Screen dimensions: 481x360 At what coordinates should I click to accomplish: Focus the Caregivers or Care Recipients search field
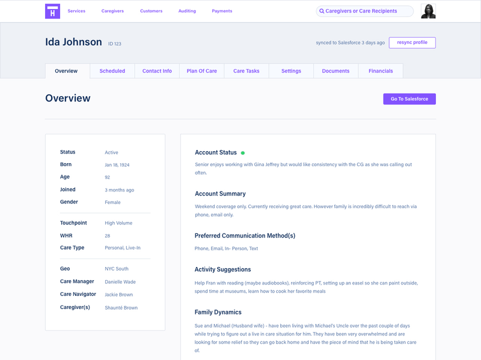[x=368, y=11]
